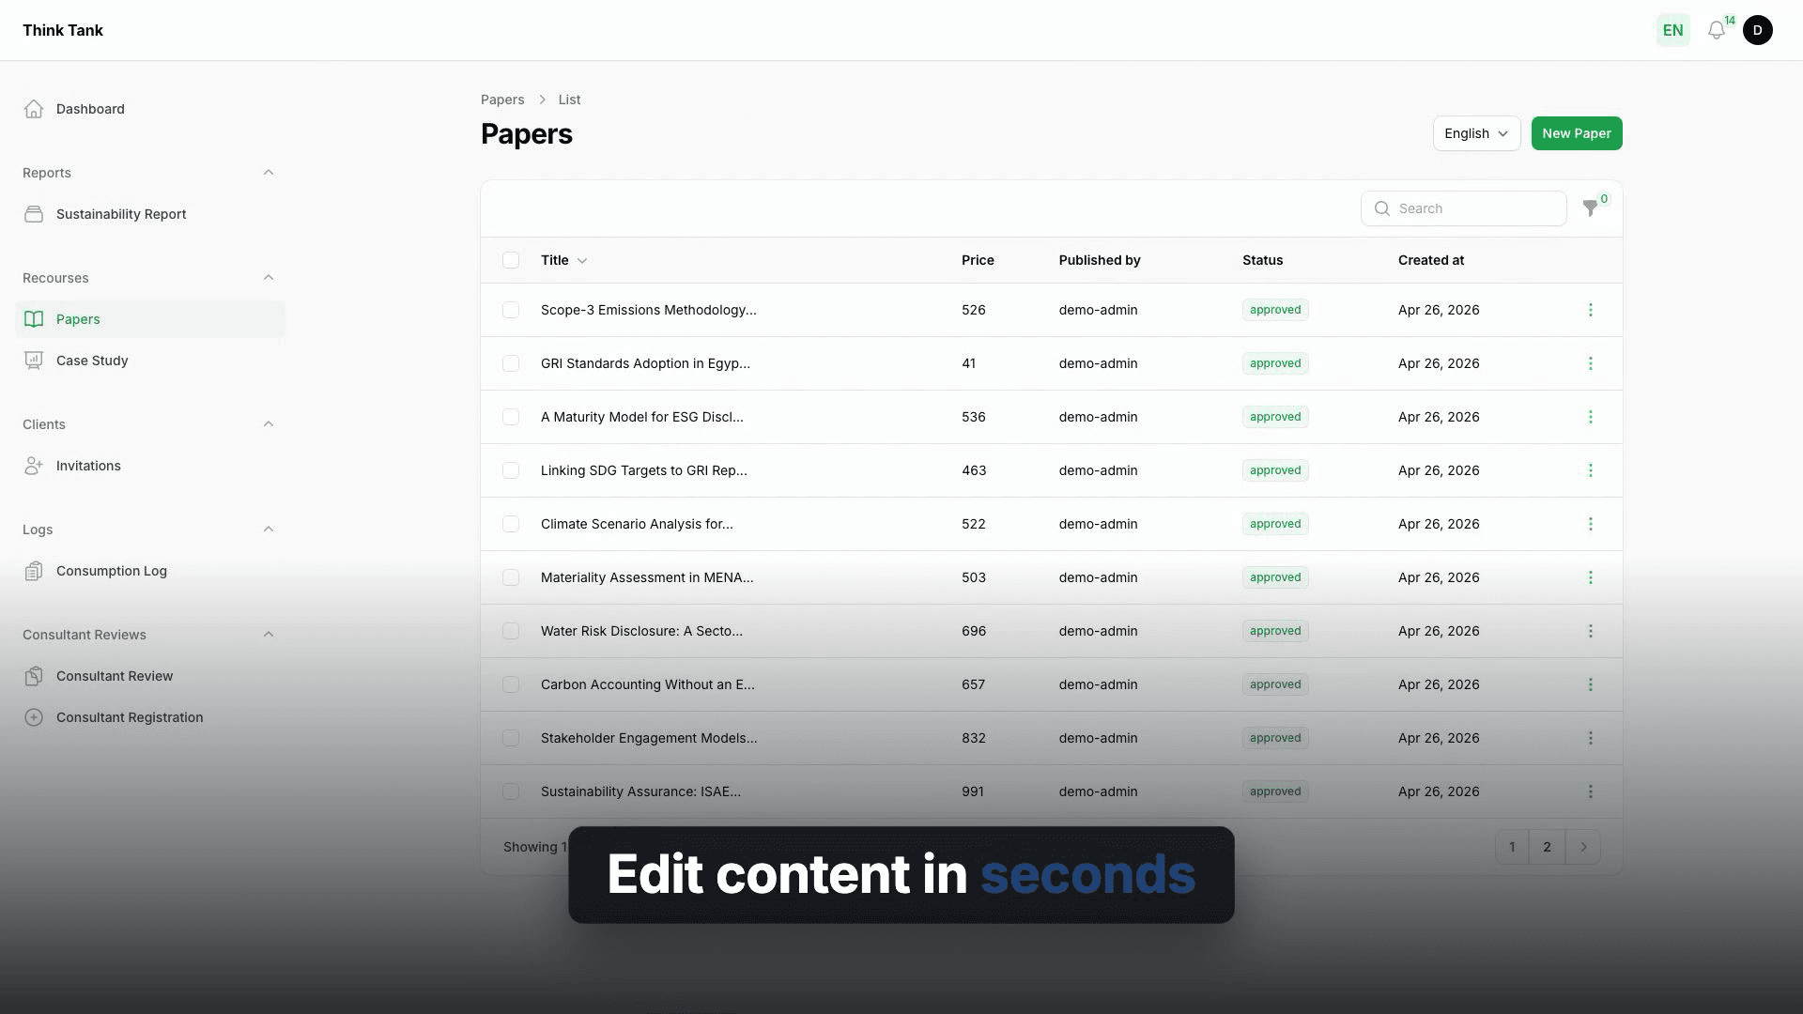Click the Invitations user-plus icon

[x=34, y=466]
